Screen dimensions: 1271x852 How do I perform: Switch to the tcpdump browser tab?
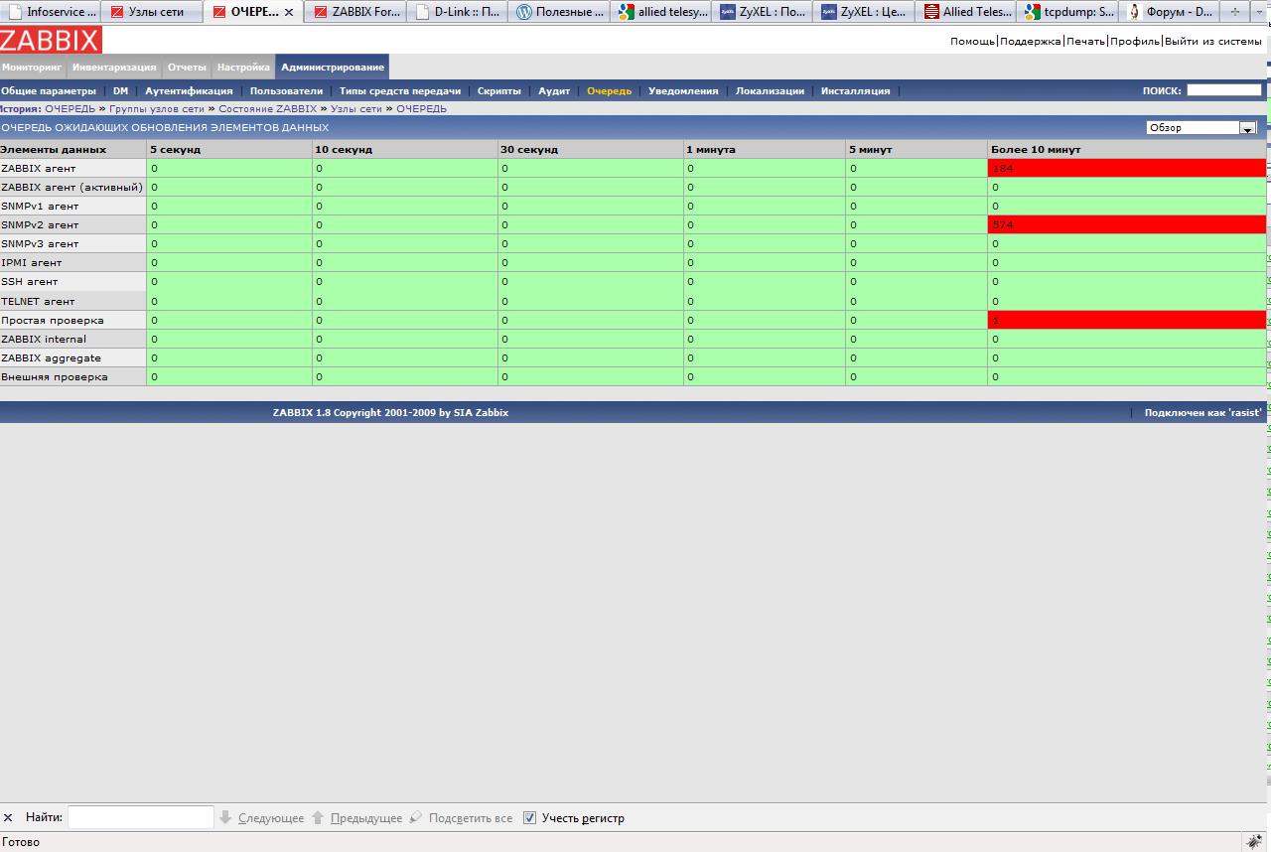(1067, 12)
